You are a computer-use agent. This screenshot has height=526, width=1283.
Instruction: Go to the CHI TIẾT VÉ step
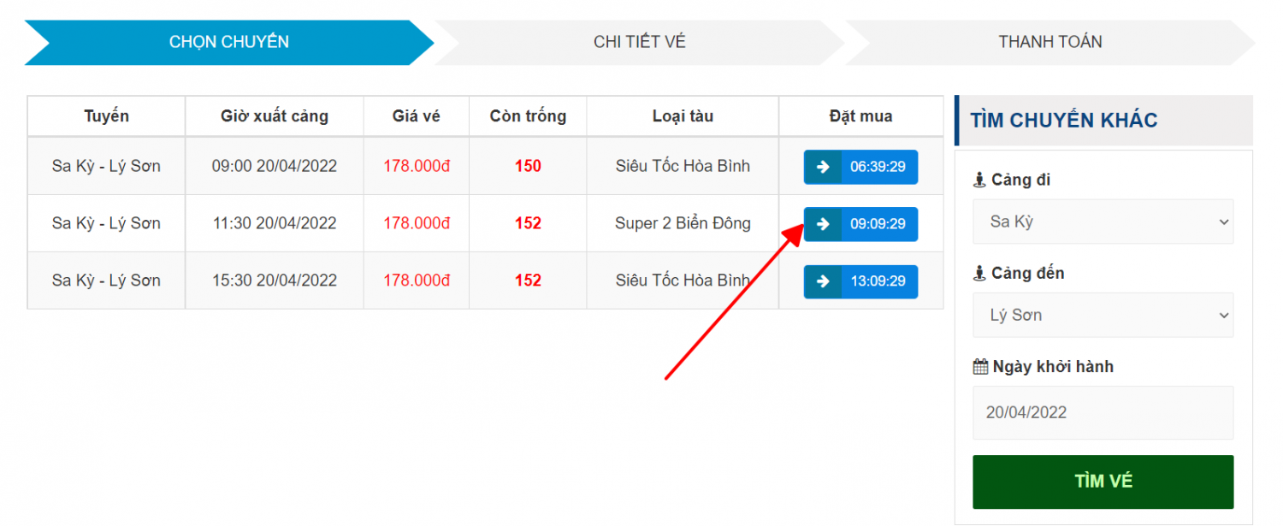[639, 42]
